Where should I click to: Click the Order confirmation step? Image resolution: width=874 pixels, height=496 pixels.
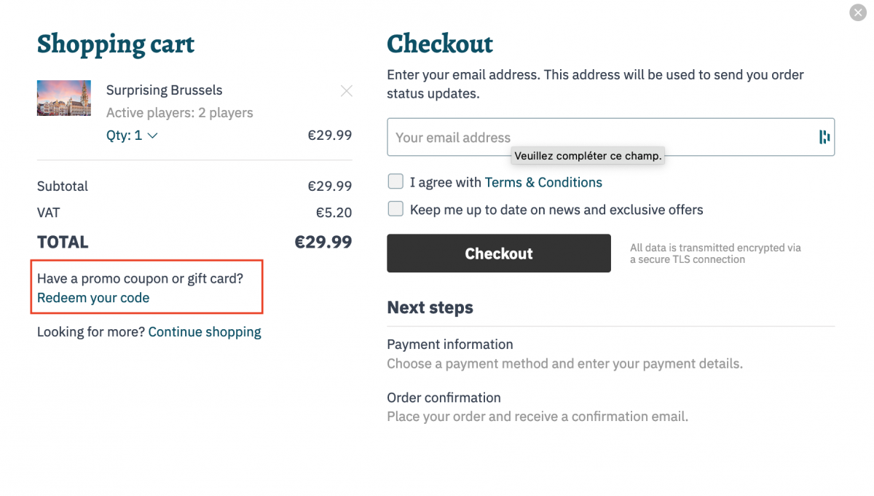444,398
